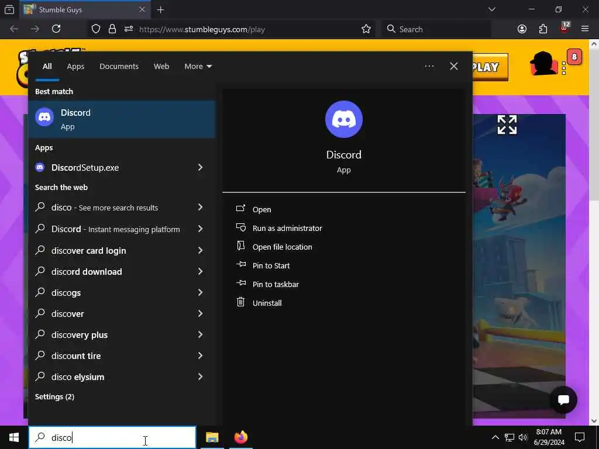This screenshot has height=449, width=599.
Task: Open the More filter dropdown
Action: coord(198,66)
